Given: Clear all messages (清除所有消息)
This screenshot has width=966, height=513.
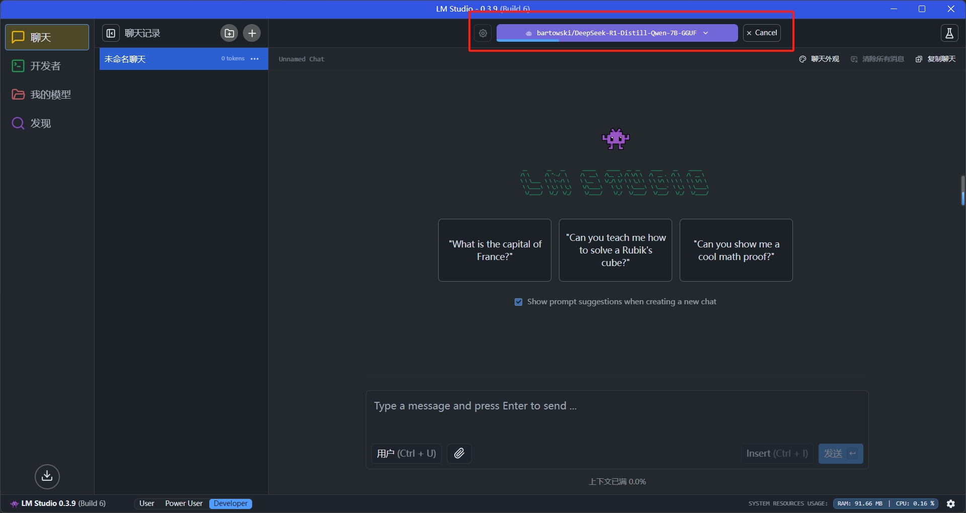Looking at the screenshot, I should click(877, 59).
